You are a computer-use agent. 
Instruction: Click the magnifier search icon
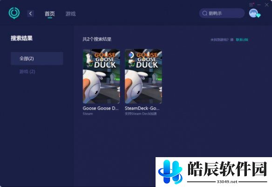pos(204,13)
